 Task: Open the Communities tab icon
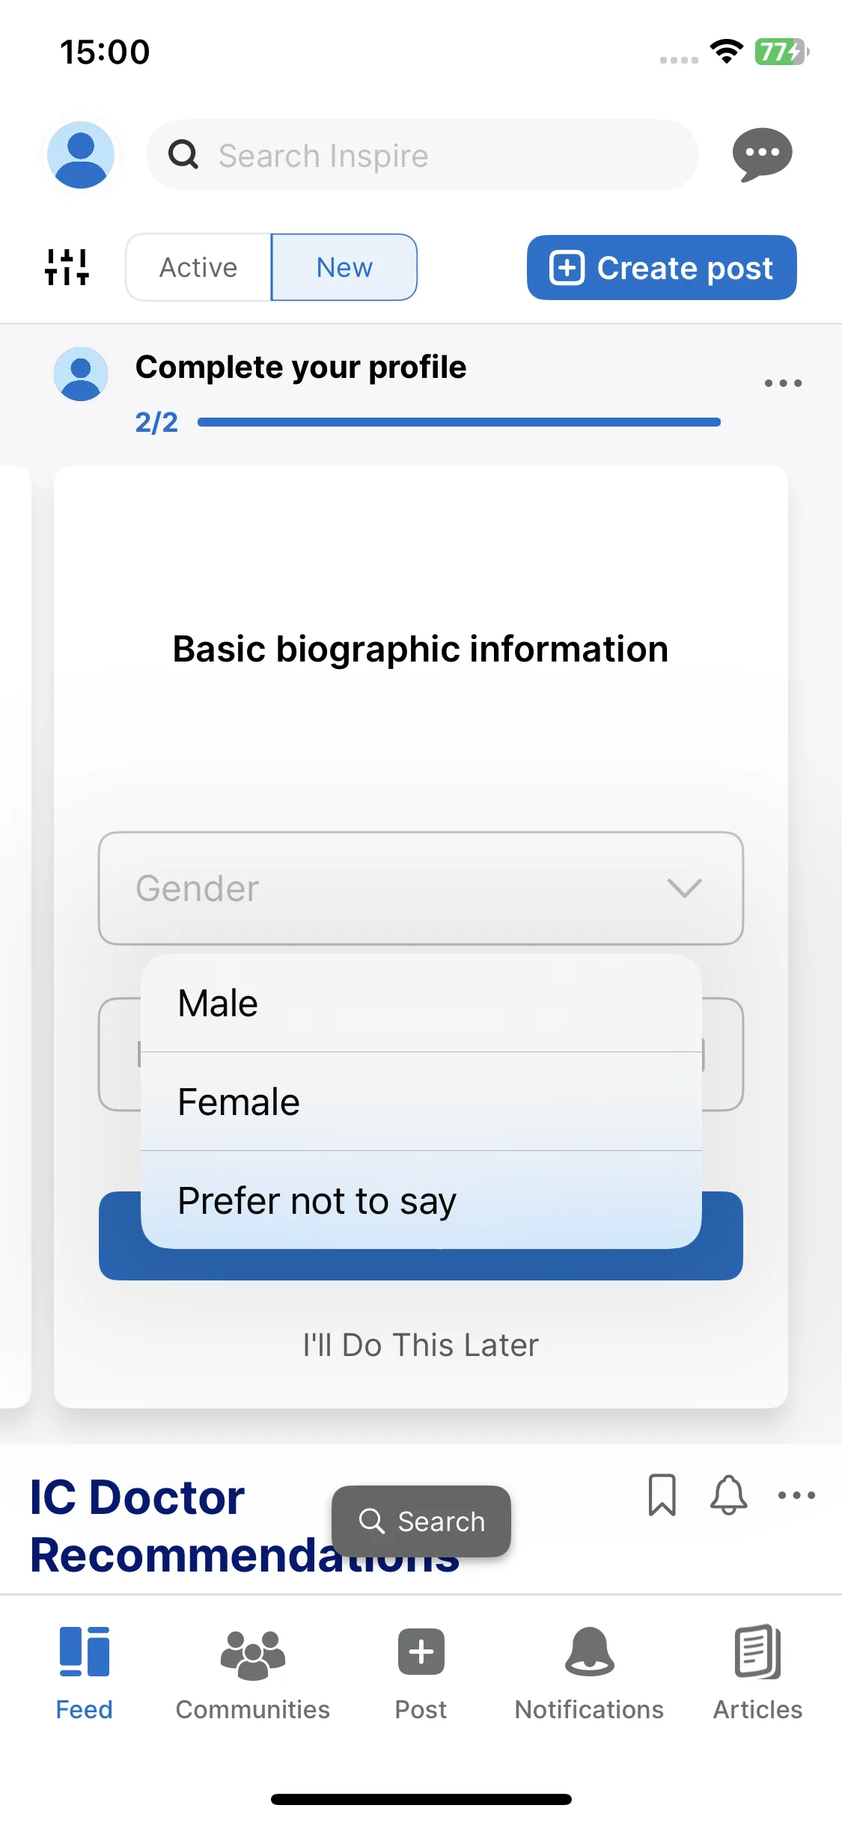pyautogui.click(x=253, y=1655)
